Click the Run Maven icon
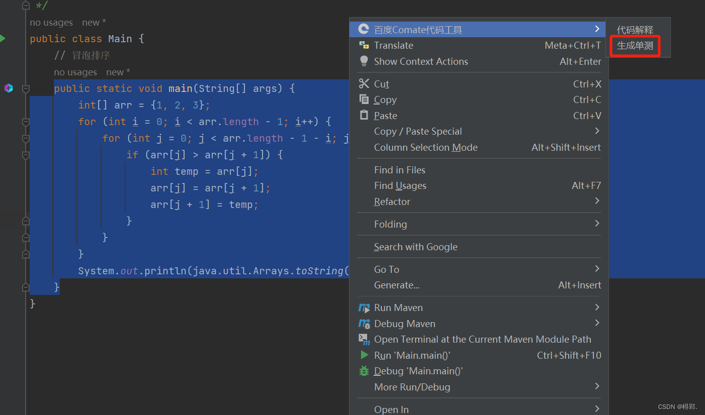Screen dimensions: 705x415 coord(364,307)
